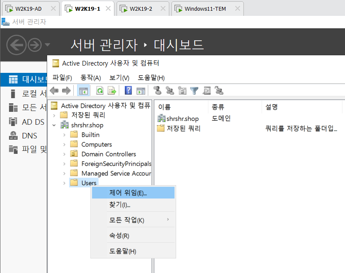Viewport: 345px width, 273px height.
Task: Open the 보기(V) menu
Action: [x=119, y=78]
